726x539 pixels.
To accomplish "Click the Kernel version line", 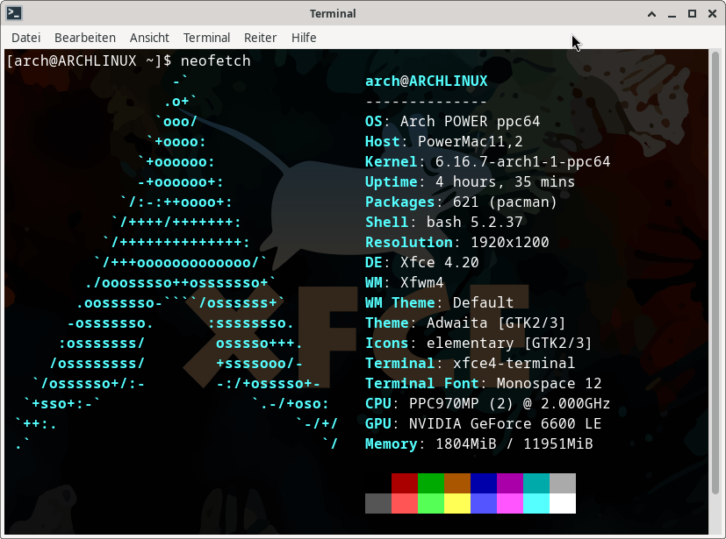I will coord(487,162).
